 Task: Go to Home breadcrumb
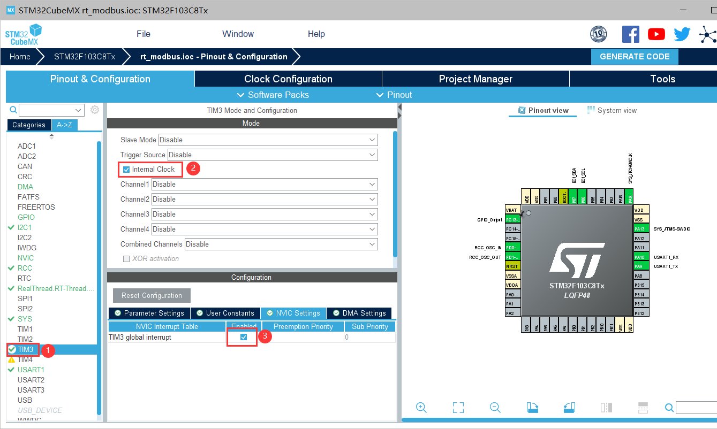point(20,57)
